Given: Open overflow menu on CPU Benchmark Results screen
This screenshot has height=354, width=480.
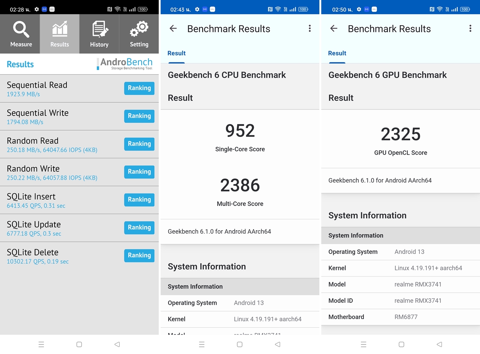Looking at the screenshot, I should 310,28.
